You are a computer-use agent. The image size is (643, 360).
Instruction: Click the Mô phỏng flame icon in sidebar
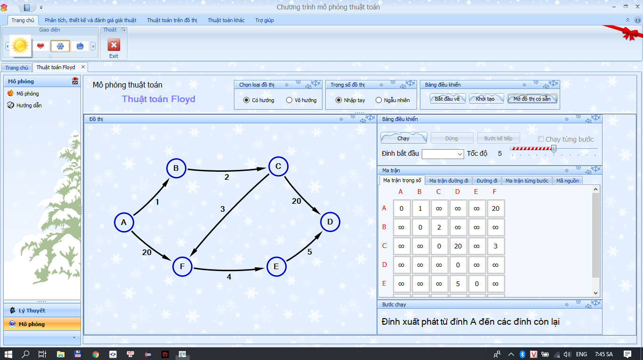10,94
